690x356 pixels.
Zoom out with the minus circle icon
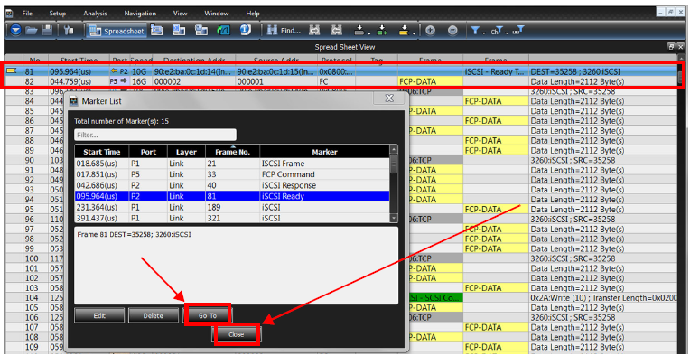(x=452, y=31)
